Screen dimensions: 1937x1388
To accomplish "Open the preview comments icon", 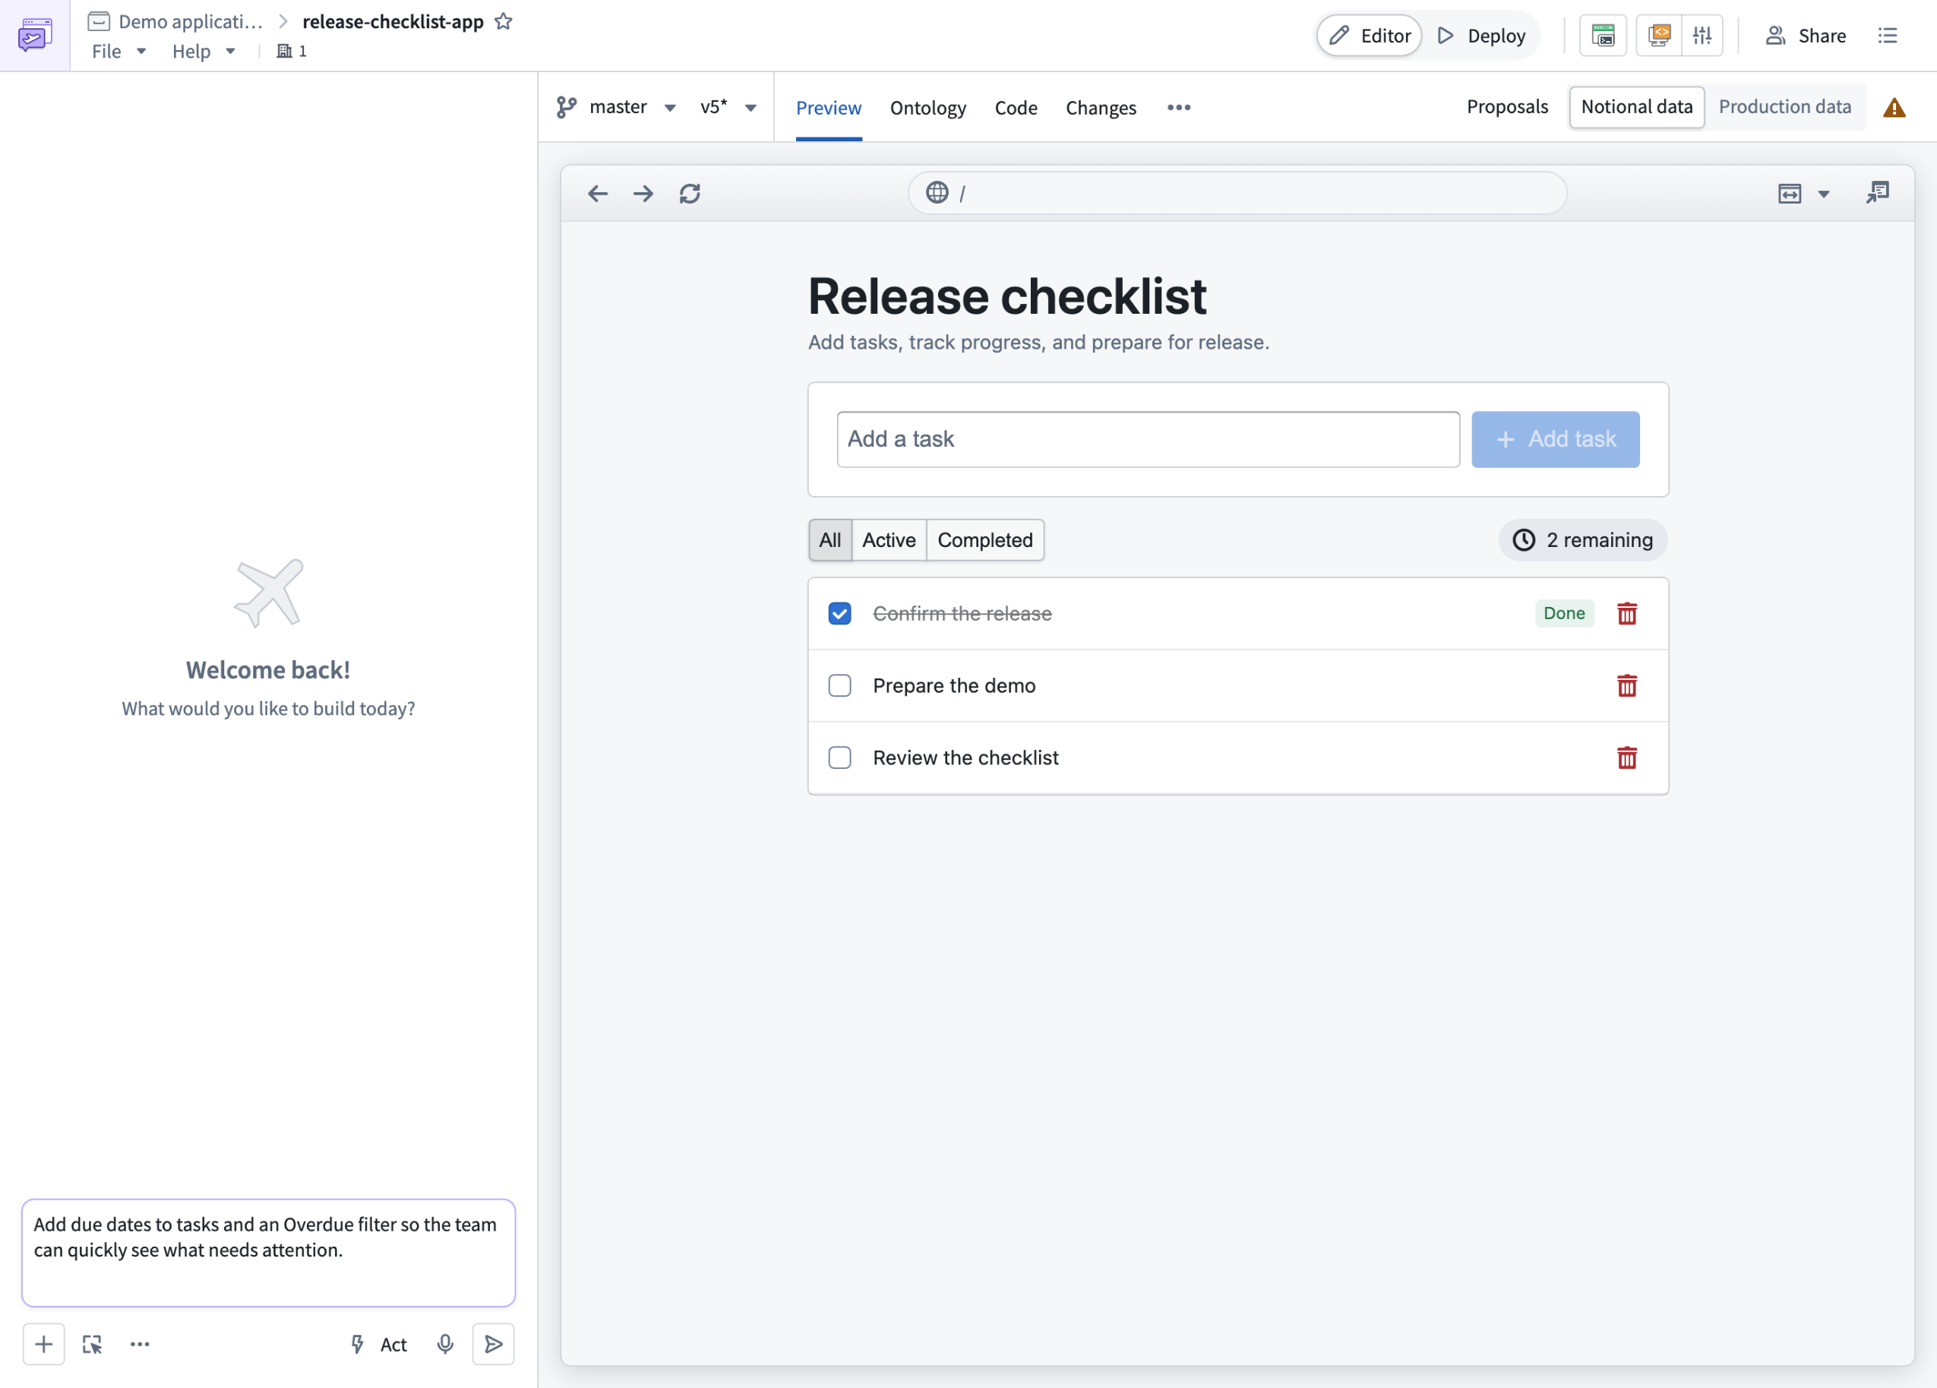I will [1877, 193].
